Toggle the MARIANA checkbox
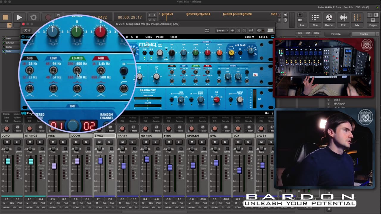 click(x=328, y=104)
